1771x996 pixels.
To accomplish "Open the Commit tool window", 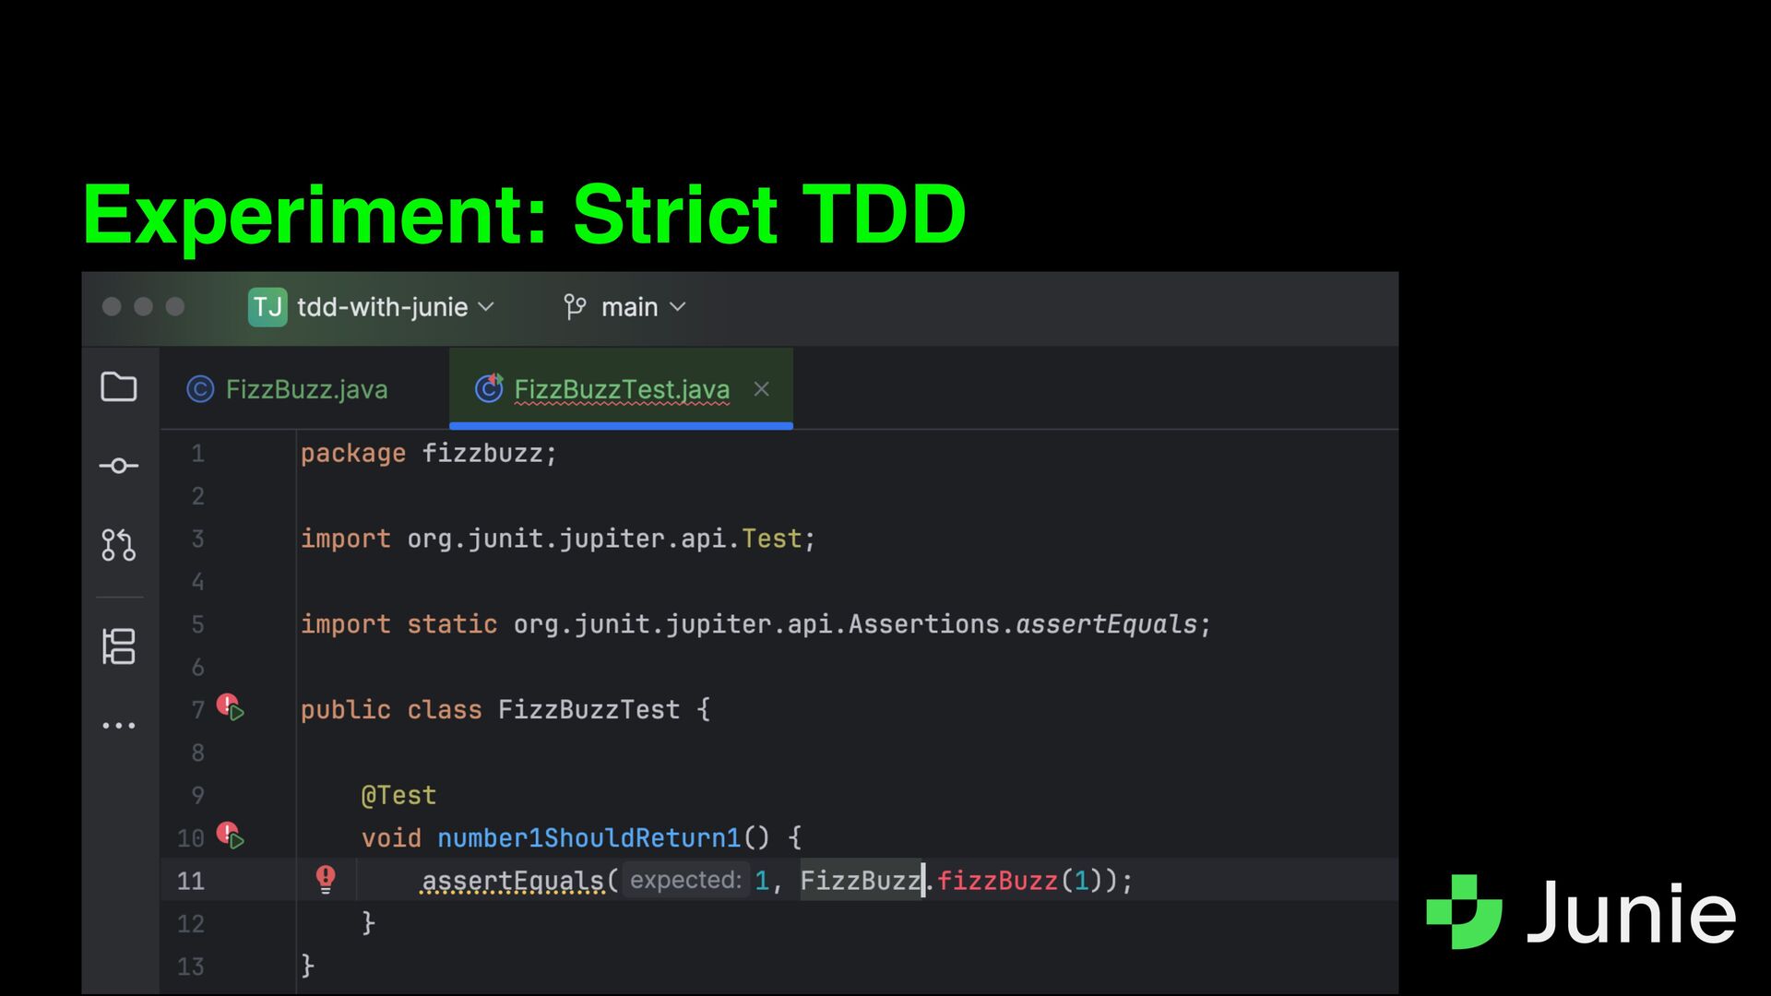I will coord(118,466).
